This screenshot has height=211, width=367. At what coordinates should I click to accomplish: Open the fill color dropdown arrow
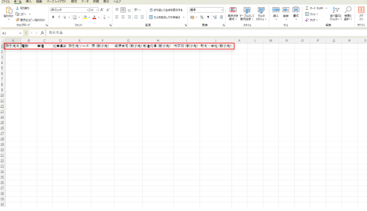pyautogui.click(x=89, y=17)
